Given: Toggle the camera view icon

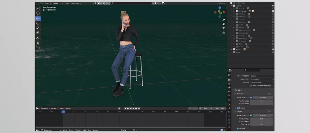Looking at the screenshot, I should click(x=223, y=28).
